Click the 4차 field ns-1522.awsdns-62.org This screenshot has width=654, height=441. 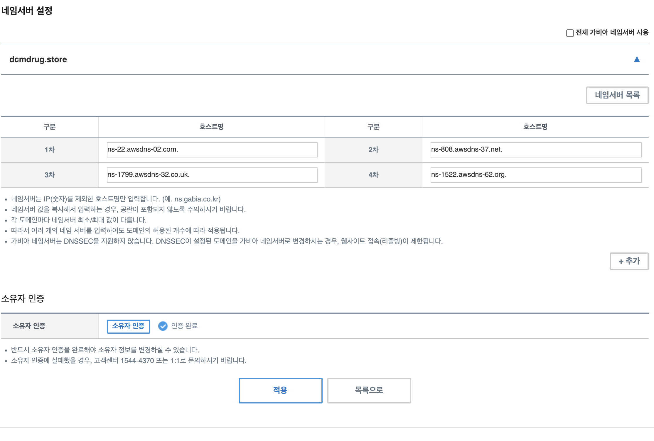pos(536,175)
